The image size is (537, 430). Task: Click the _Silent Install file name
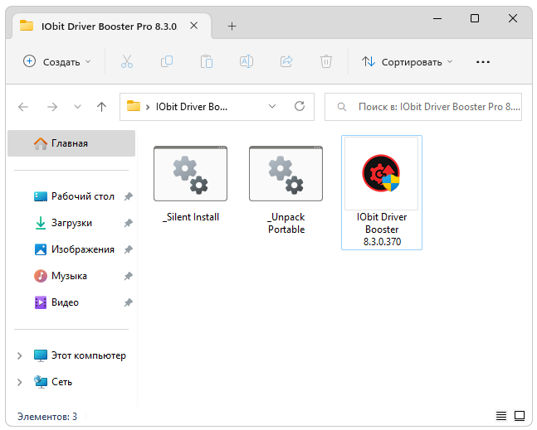[191, 217]
